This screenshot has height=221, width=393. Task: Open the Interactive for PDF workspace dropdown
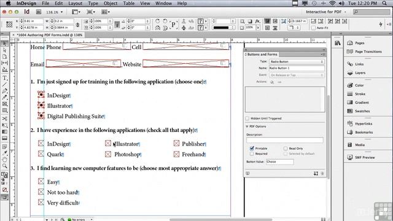click(326, 12)
